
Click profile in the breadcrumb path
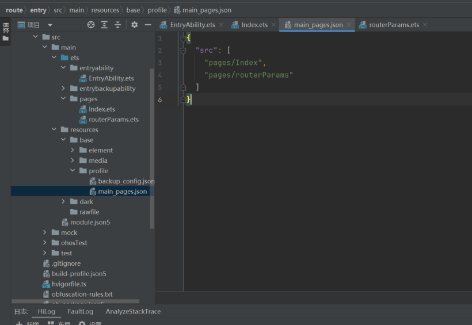click(157, 10)
